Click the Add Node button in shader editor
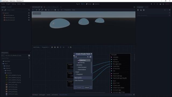This screenshot has width=172, height=97. click(37, 47)
